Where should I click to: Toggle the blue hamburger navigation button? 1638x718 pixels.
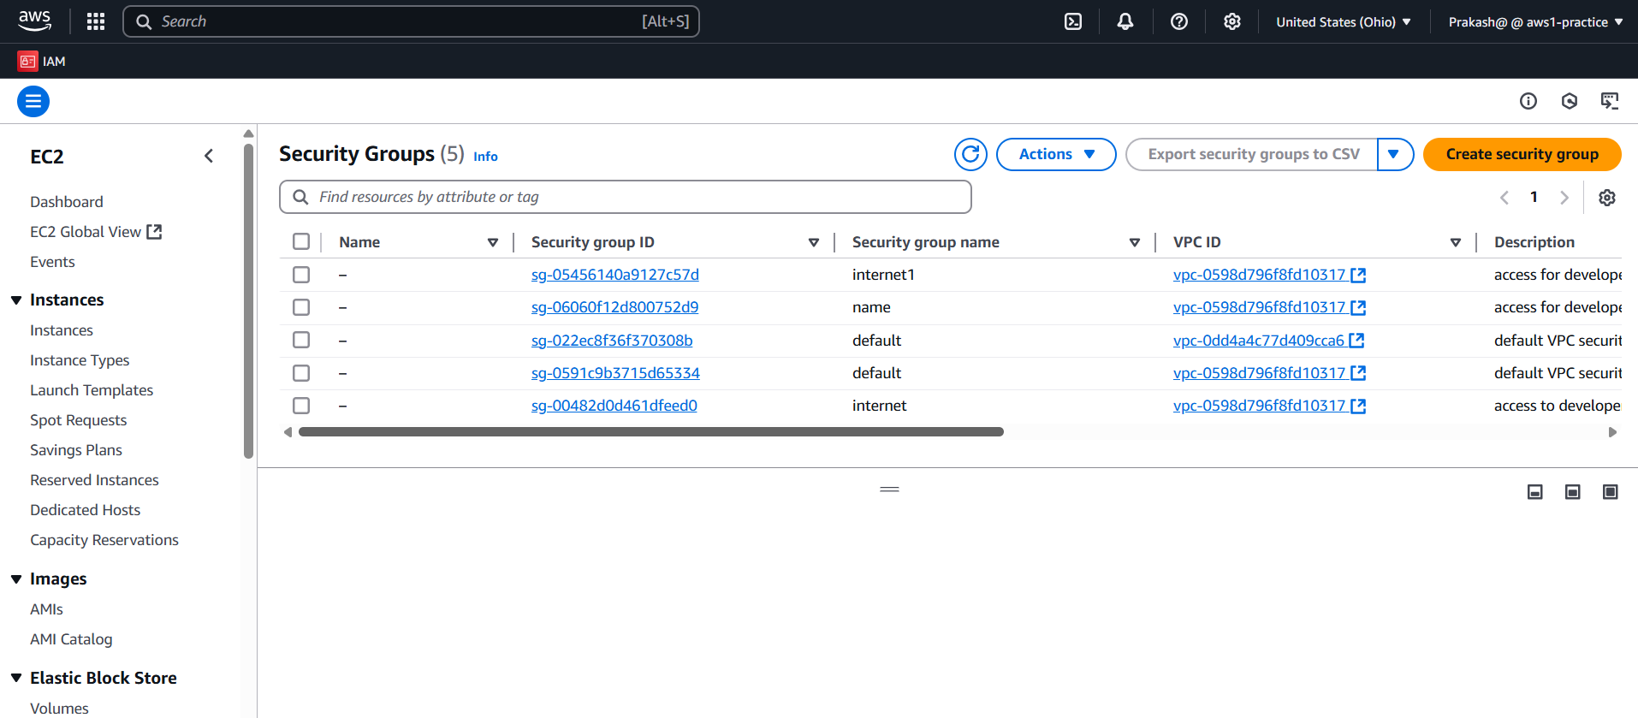click(x=33, y=101)
